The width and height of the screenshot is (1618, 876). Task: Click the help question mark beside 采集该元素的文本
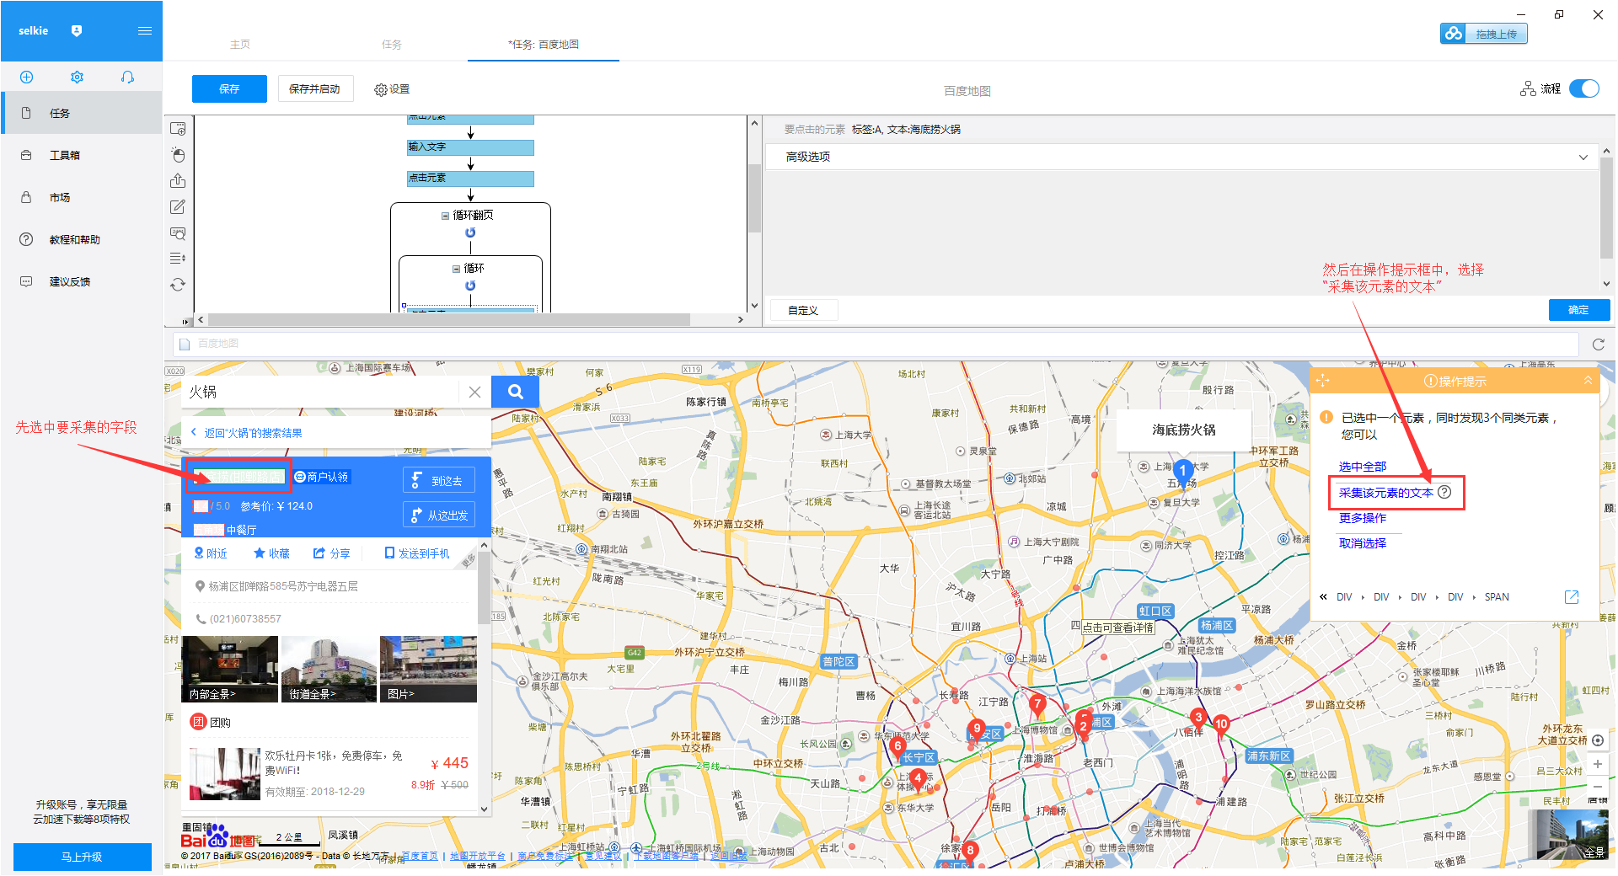[1444, 492]
